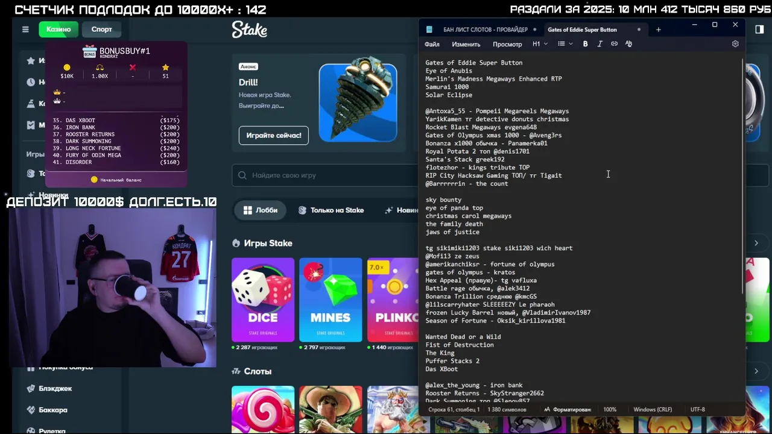Click the Stake games rocket icon

coord(236,244)
